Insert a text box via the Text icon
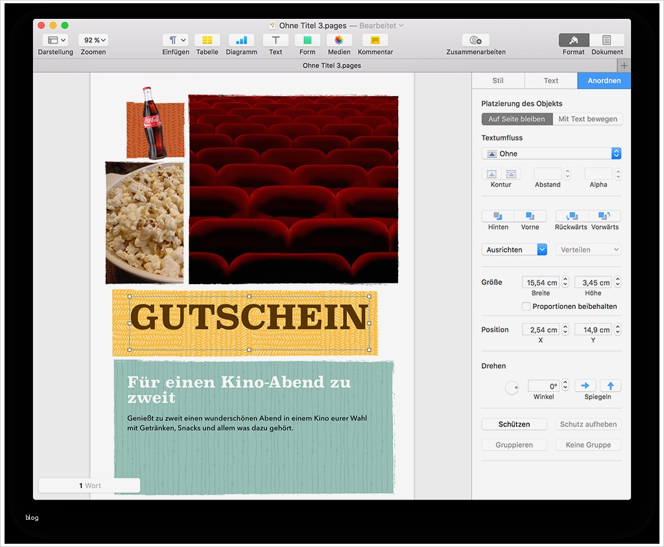664x547 pixels. click(x=275, y=41)
